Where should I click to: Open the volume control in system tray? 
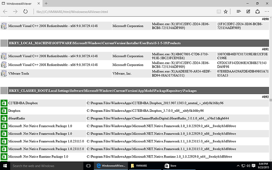(x=248, y=166)
